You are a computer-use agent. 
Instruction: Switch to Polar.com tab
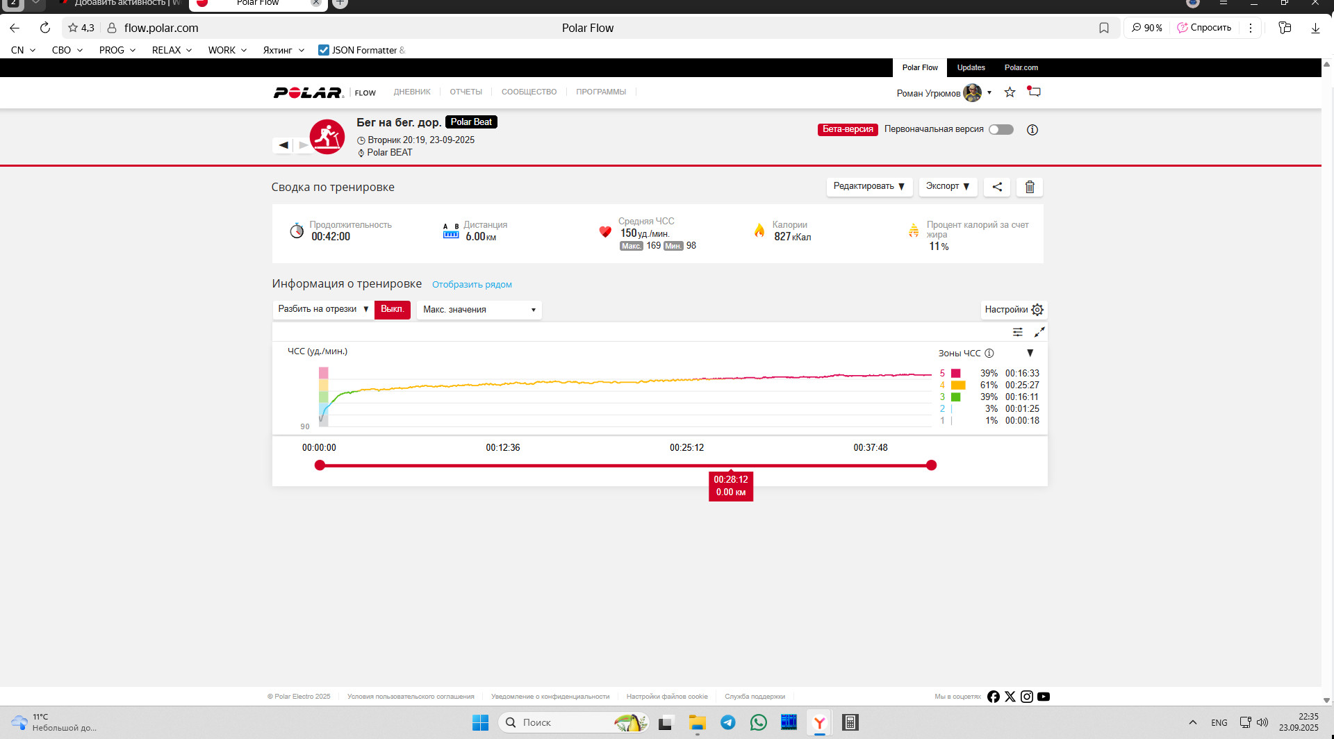pyautogui.click(x=1021, y=68)
